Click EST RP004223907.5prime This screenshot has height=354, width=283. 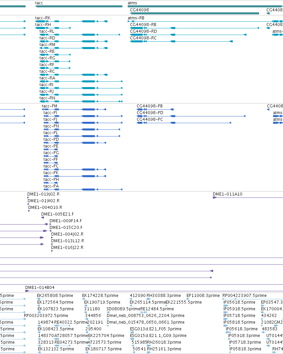244,296
